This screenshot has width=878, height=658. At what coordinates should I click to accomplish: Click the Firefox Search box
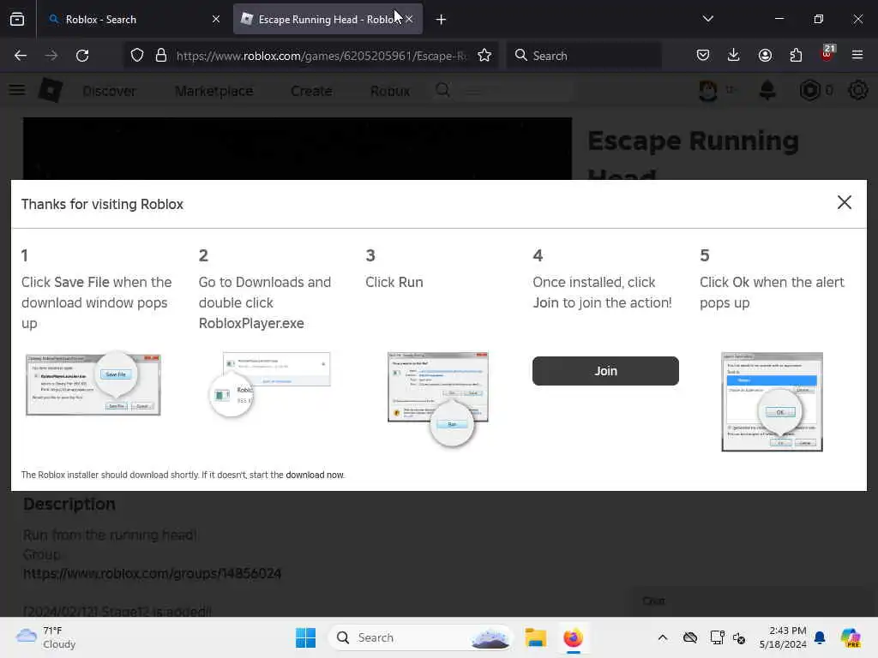click(584, 56)
